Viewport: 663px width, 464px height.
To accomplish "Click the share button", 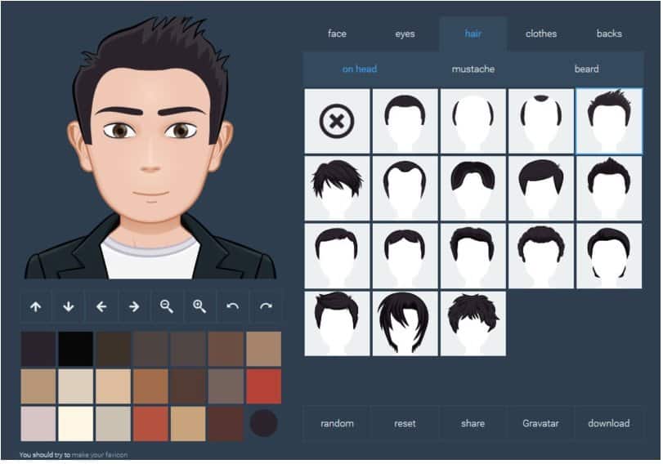I will click(x=473, y=423).
